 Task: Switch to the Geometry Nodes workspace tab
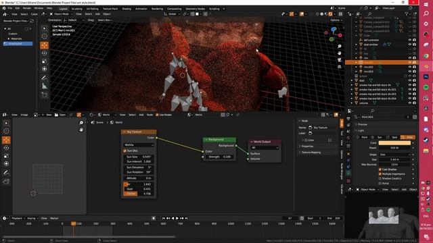coord(196,9)
